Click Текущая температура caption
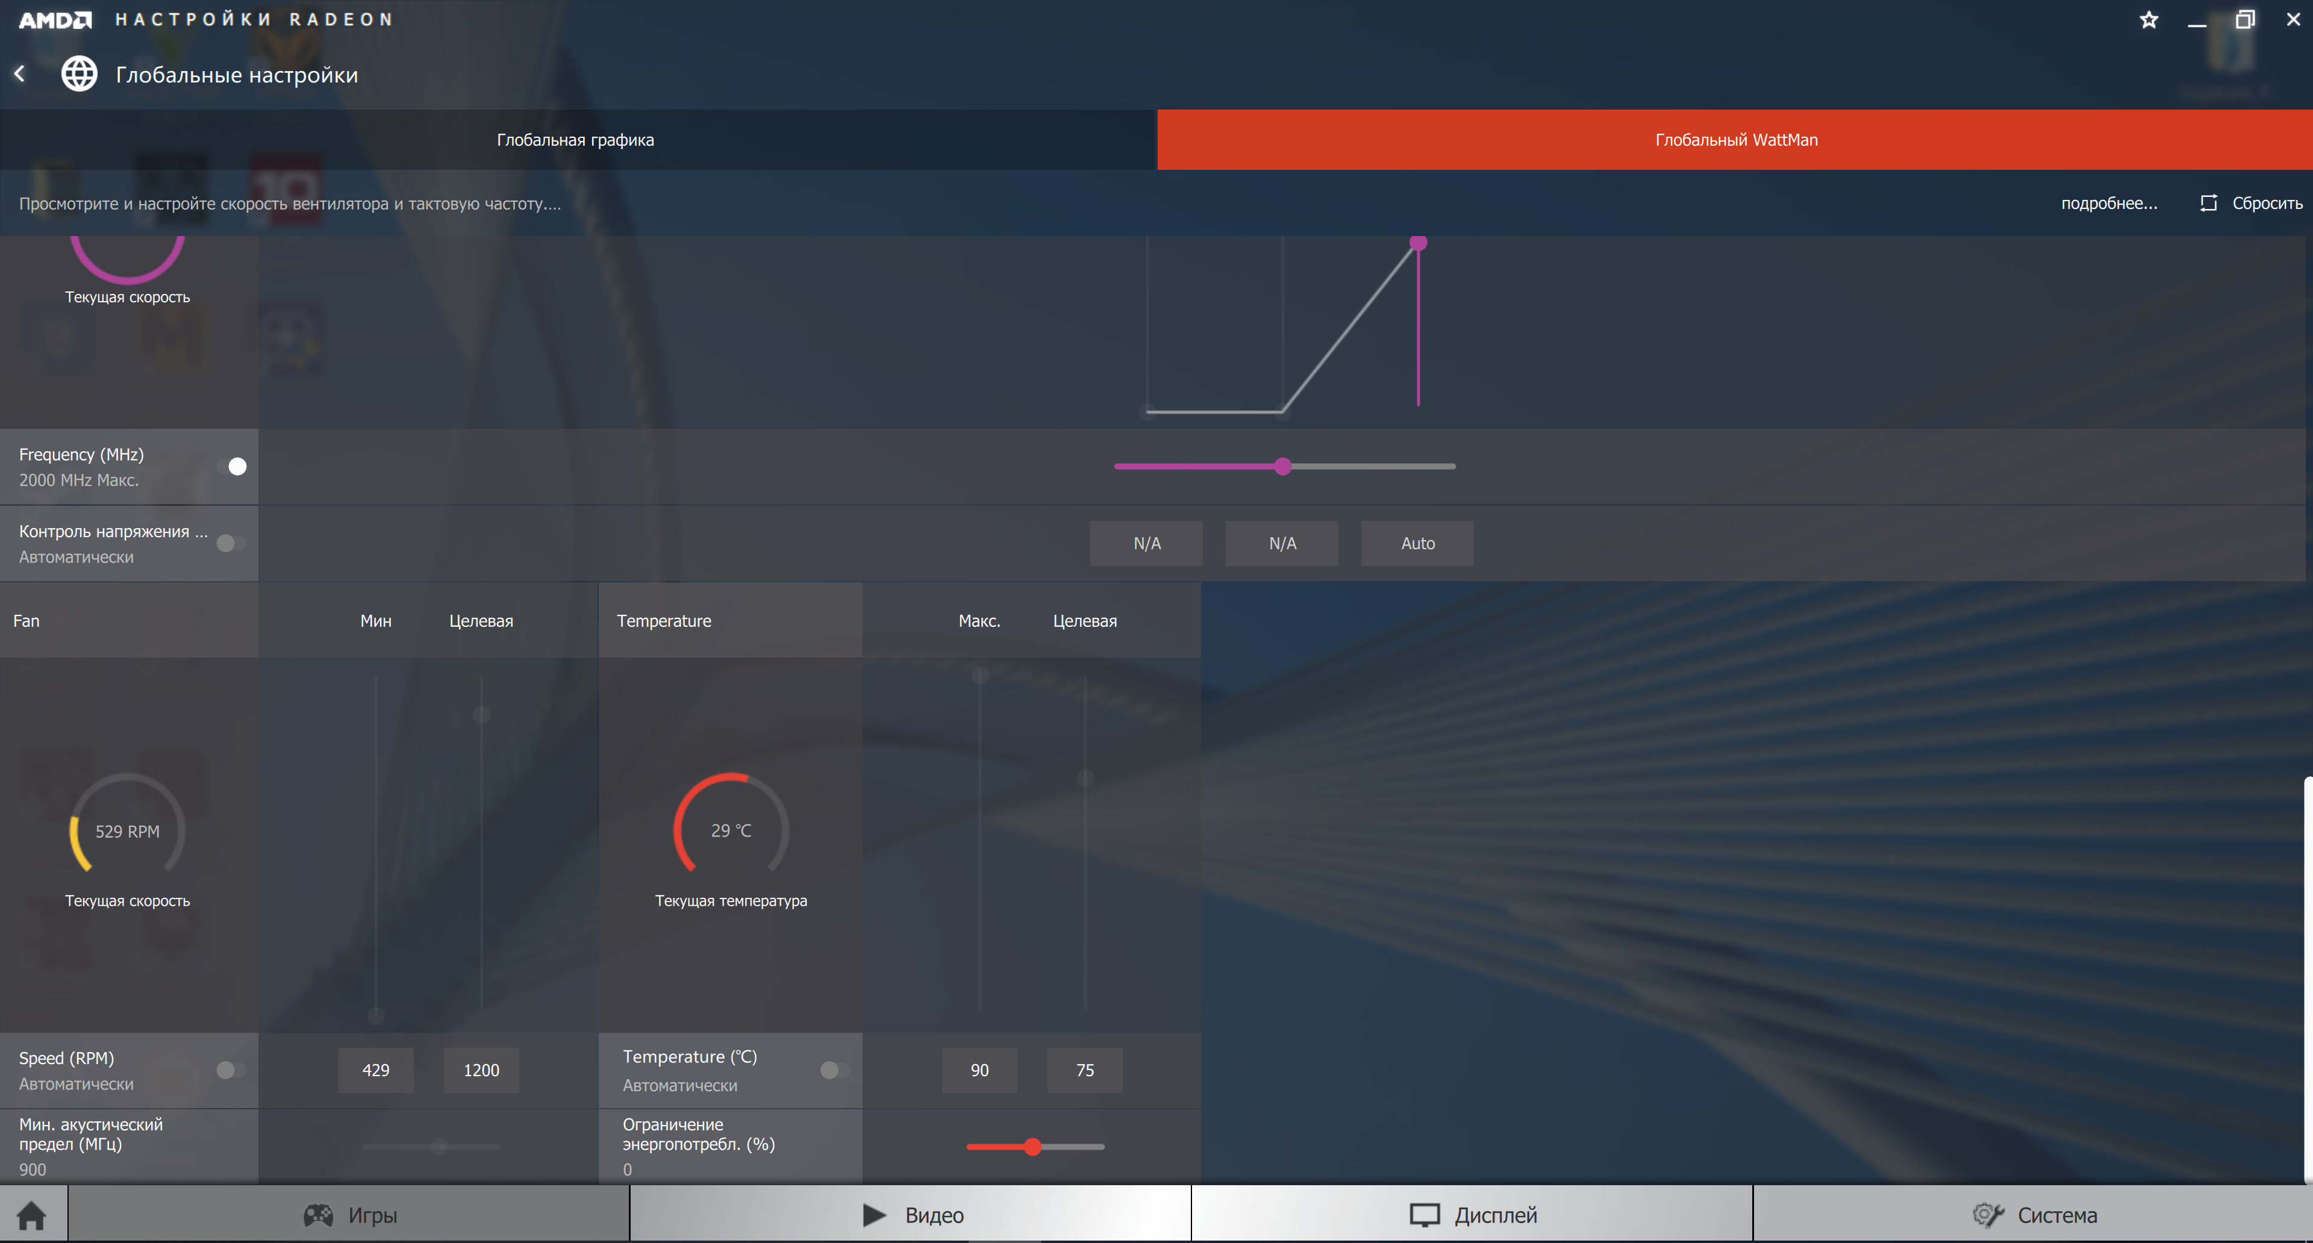The width and height of the screenshot is (2313, 1243). pyautogui.click(x=731, y=900)
